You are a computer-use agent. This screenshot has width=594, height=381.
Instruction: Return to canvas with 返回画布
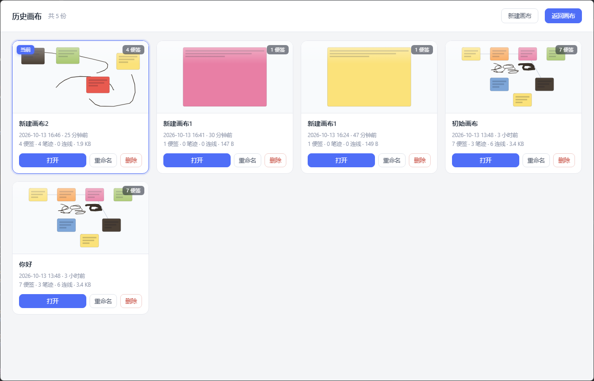coord(563,16)
